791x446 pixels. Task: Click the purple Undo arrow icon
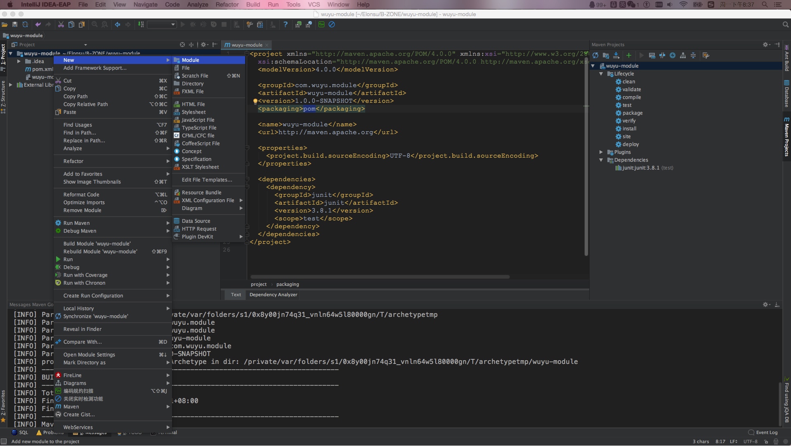(x=38, y=25)
